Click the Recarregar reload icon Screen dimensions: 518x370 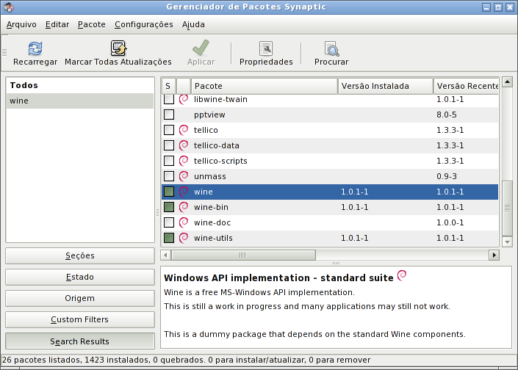(35, 48)
